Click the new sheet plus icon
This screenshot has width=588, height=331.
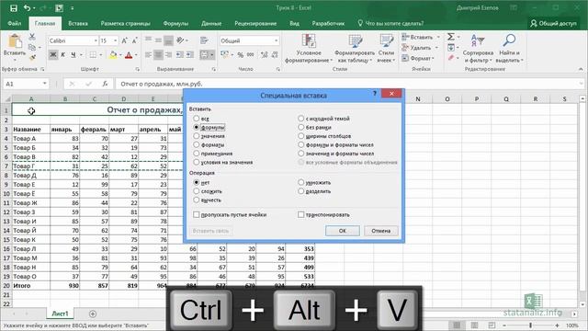pos(93,314)
